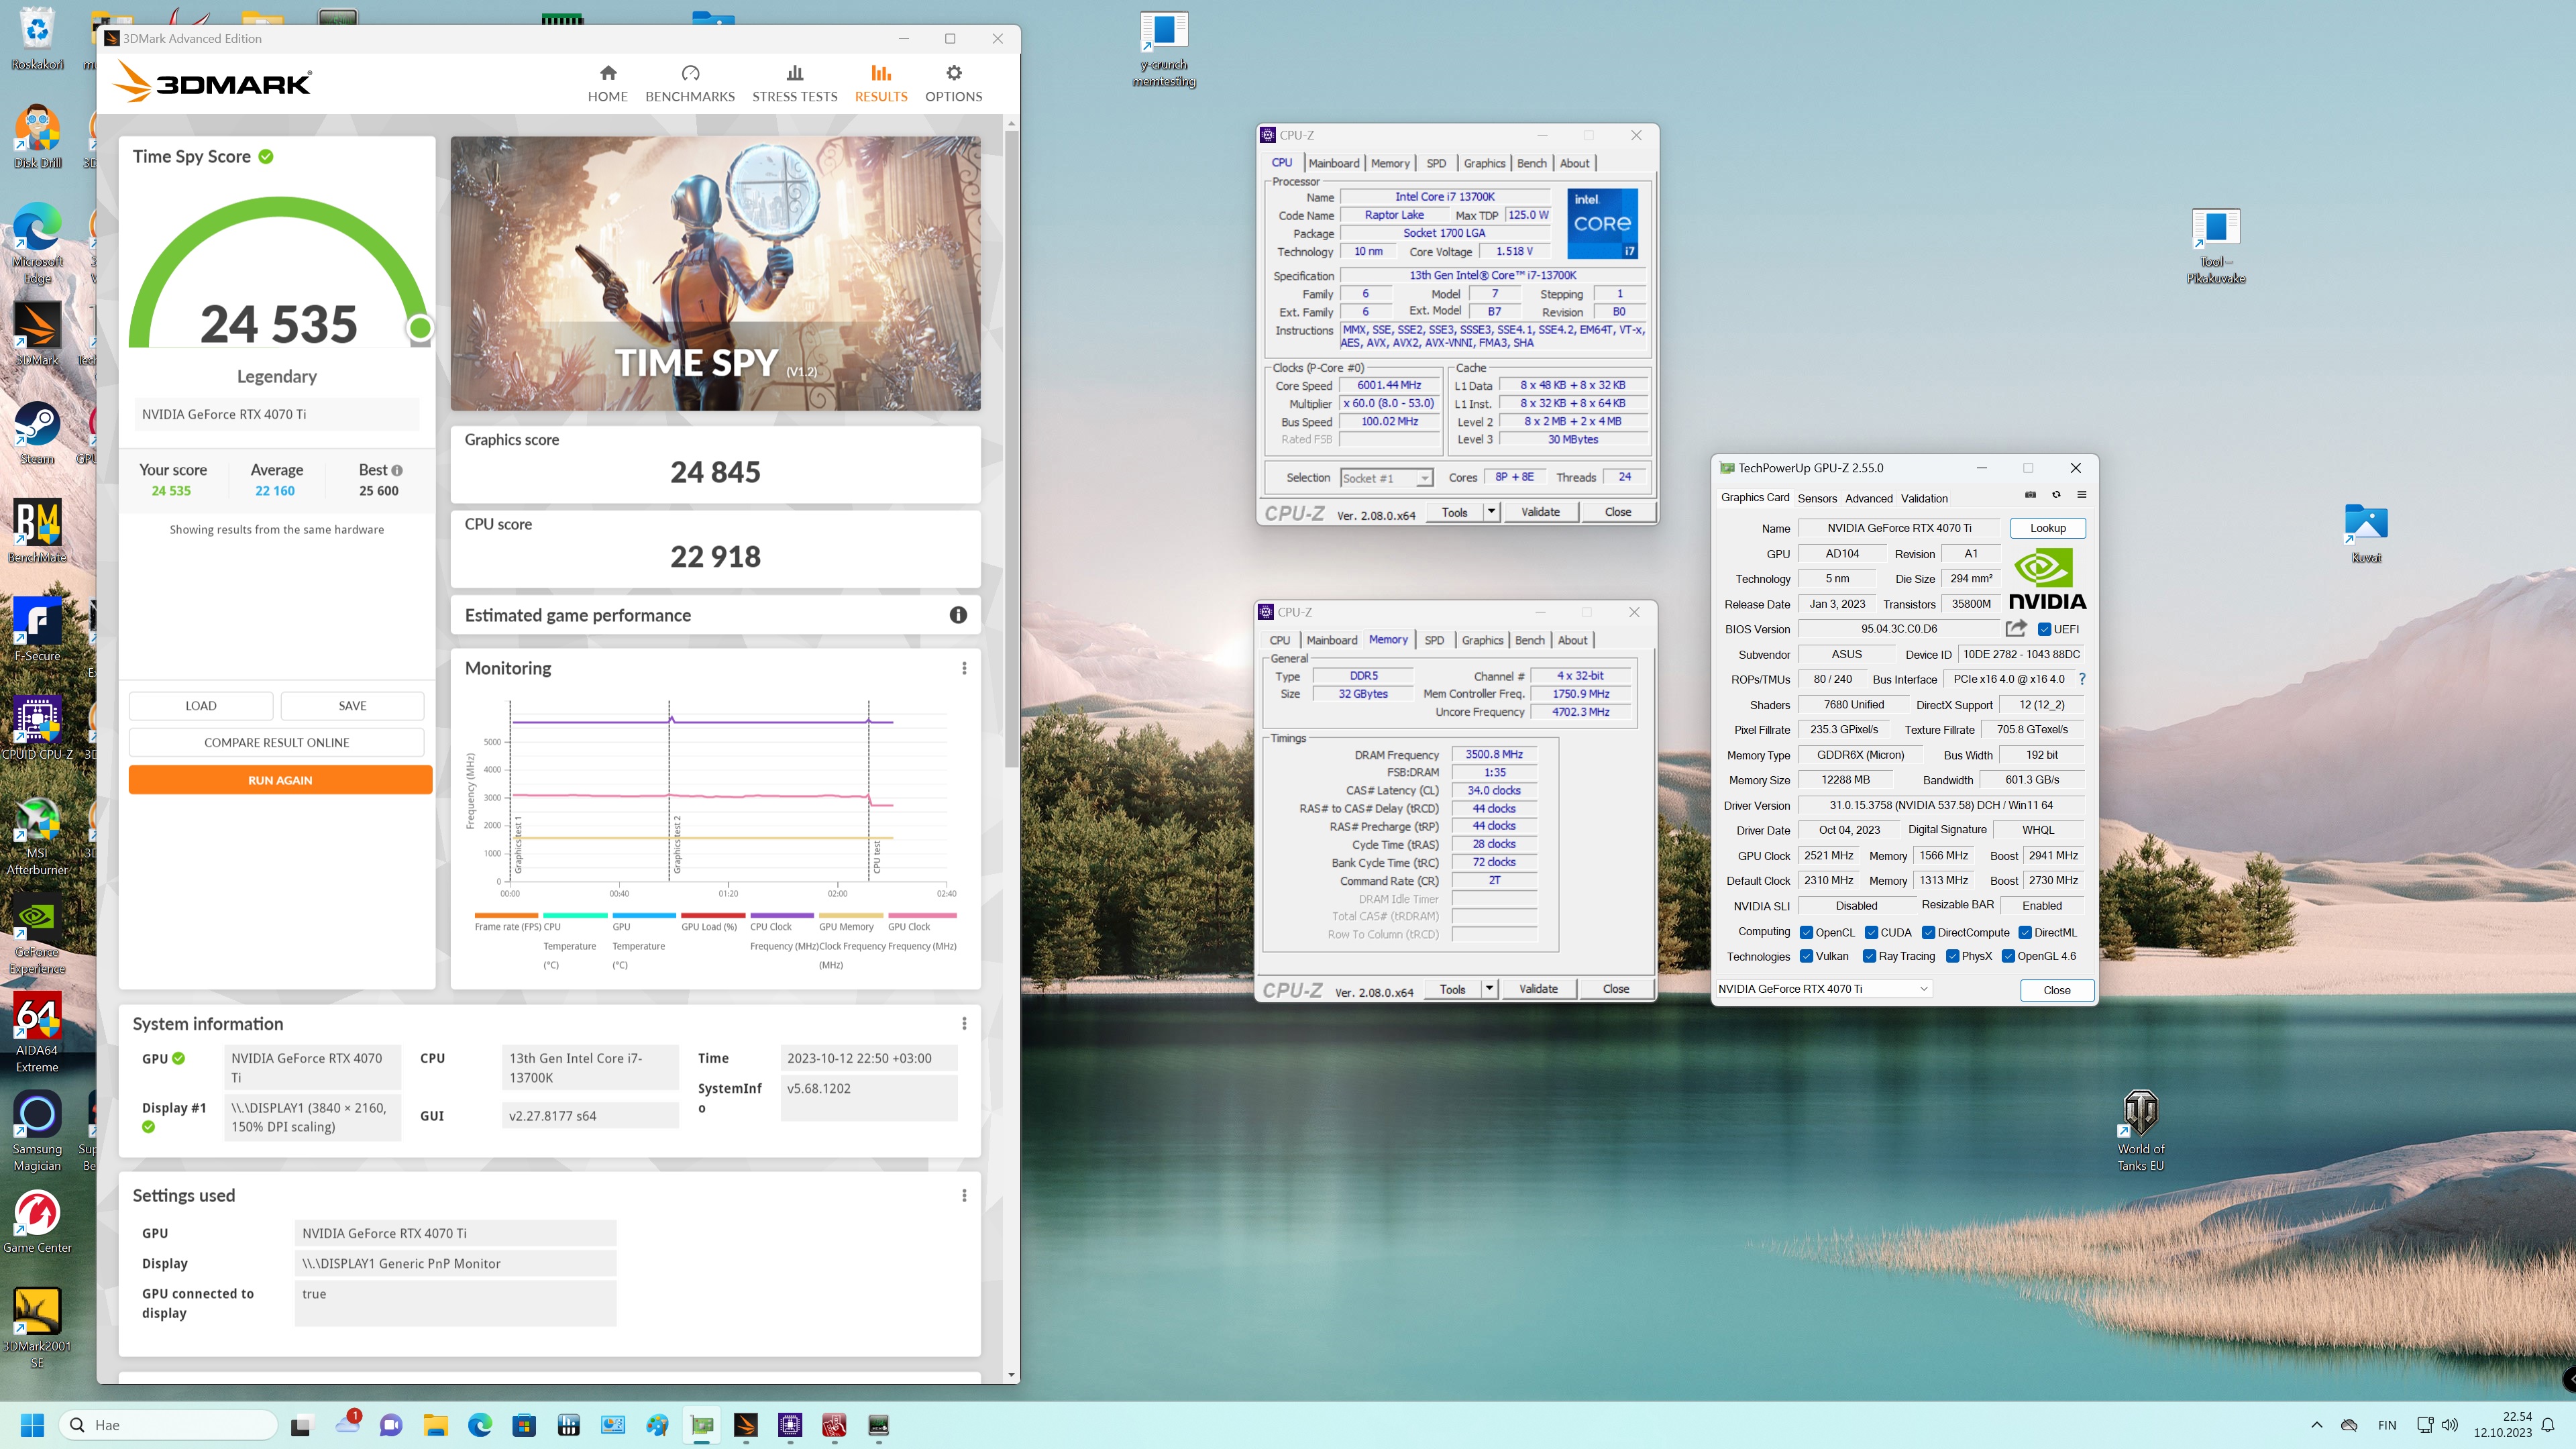Viewport: 2576px width, 1449px height.
Task: Click the GPU-Z screenshot camera icon
Action: [2030, 494]
